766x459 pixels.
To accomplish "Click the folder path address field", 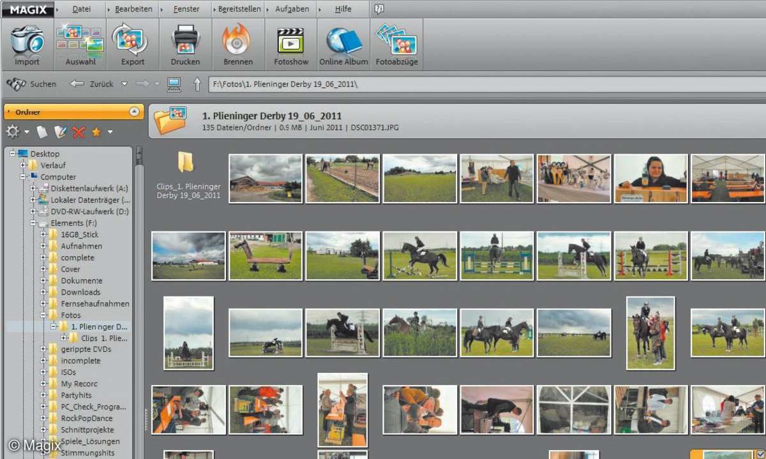I will point(486,84).
